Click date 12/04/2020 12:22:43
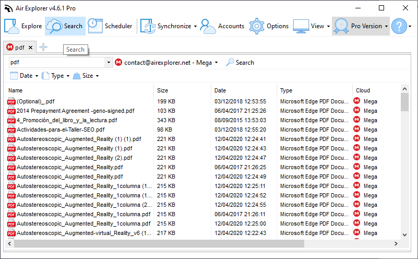 (240, 233)
